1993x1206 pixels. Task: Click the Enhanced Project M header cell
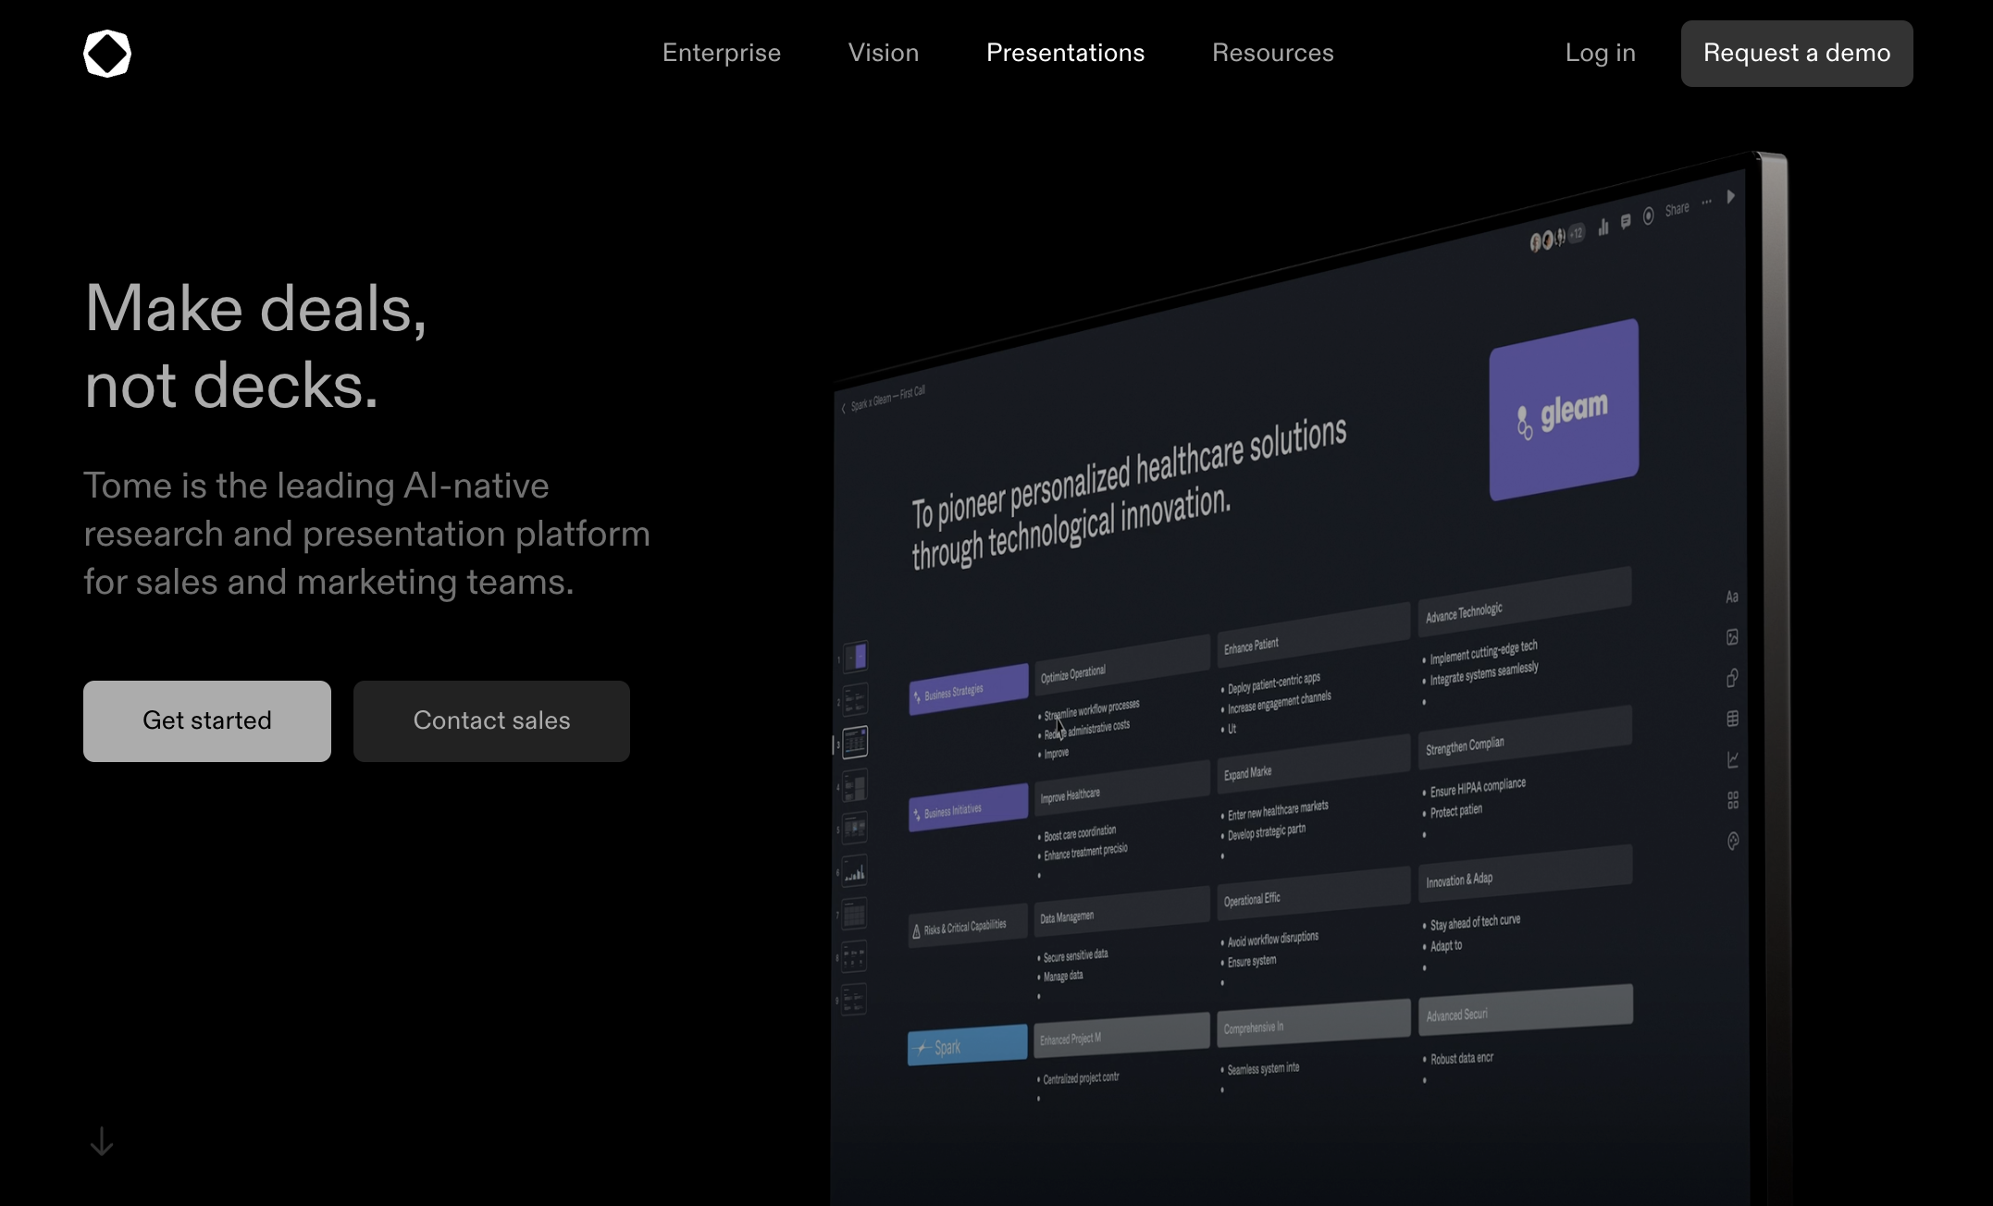click(1121, 1033)
